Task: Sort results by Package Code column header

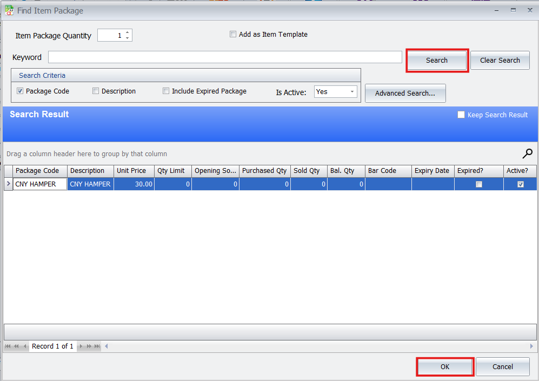Action: tap(38, 170)
